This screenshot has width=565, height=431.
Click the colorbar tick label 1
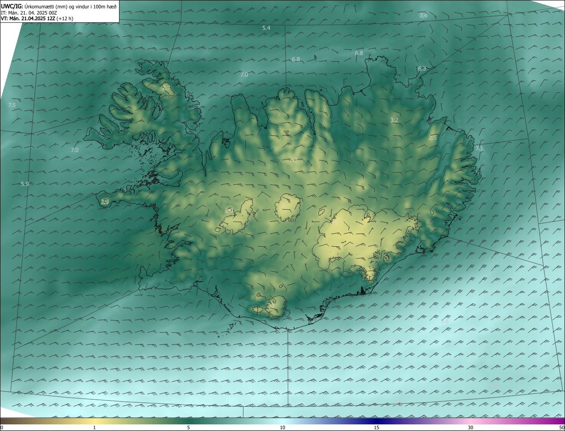[94, 427]
